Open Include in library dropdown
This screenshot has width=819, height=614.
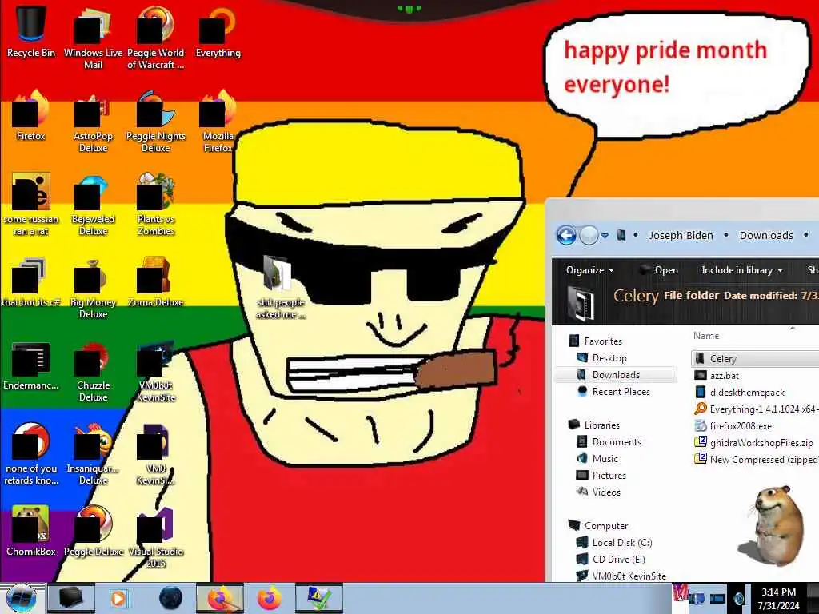(x=742, y=270)
